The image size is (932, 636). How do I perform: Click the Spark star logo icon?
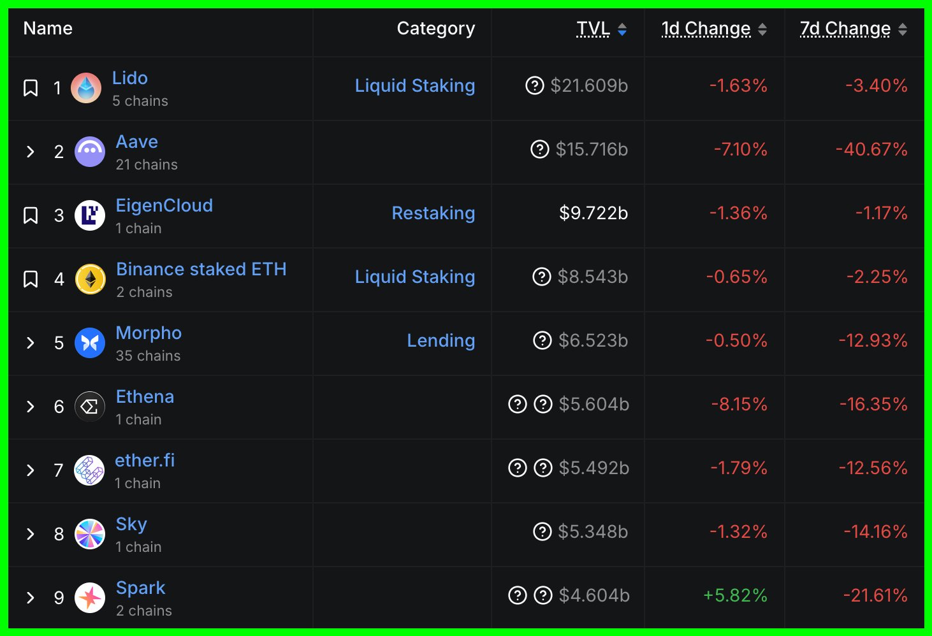point(90,598)
